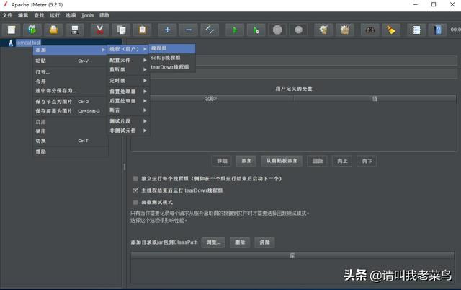Screen dimensions: 461x290
Task: Expand 测试片段 submenu
Action: pyautogui.click(x=128, y=121)
